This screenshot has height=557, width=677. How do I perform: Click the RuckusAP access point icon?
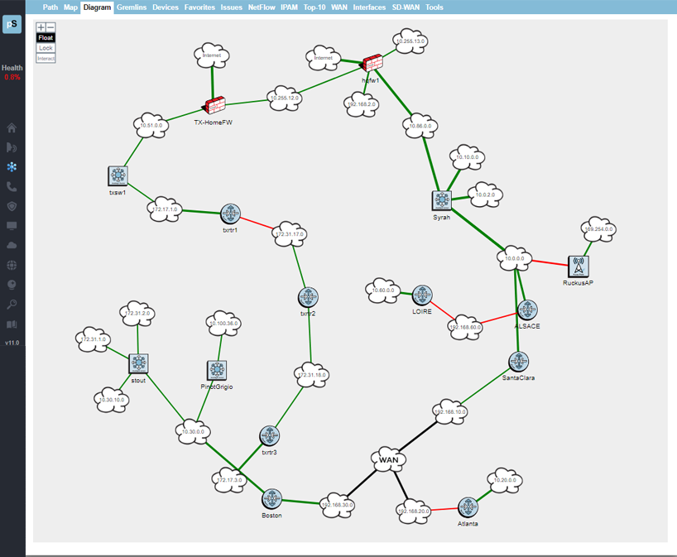579,266
